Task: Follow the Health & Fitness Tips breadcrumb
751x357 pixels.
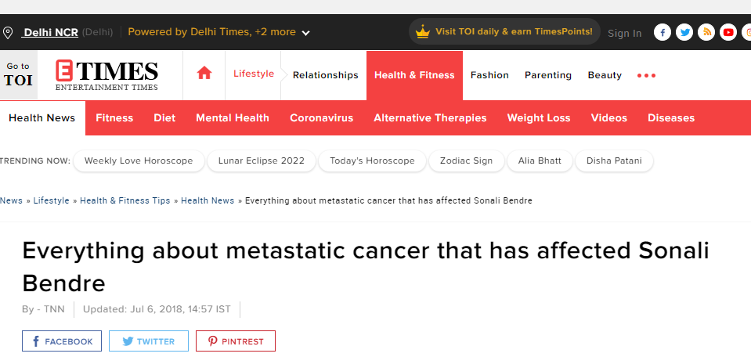Action: tap(125, 200)
